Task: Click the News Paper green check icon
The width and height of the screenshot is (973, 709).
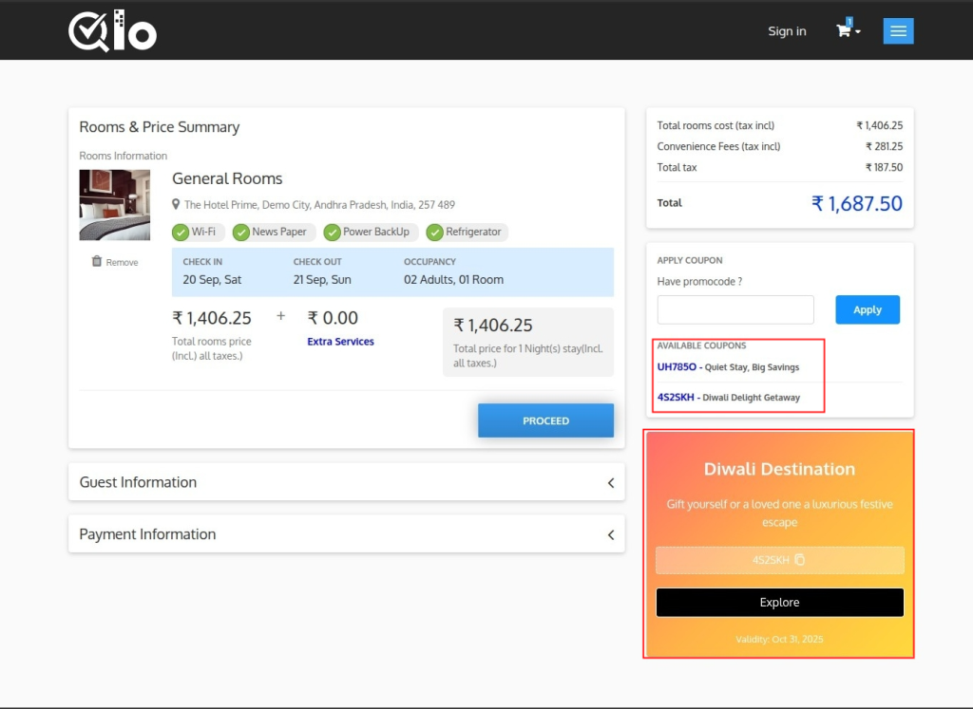Action: [x=240, y=233]
